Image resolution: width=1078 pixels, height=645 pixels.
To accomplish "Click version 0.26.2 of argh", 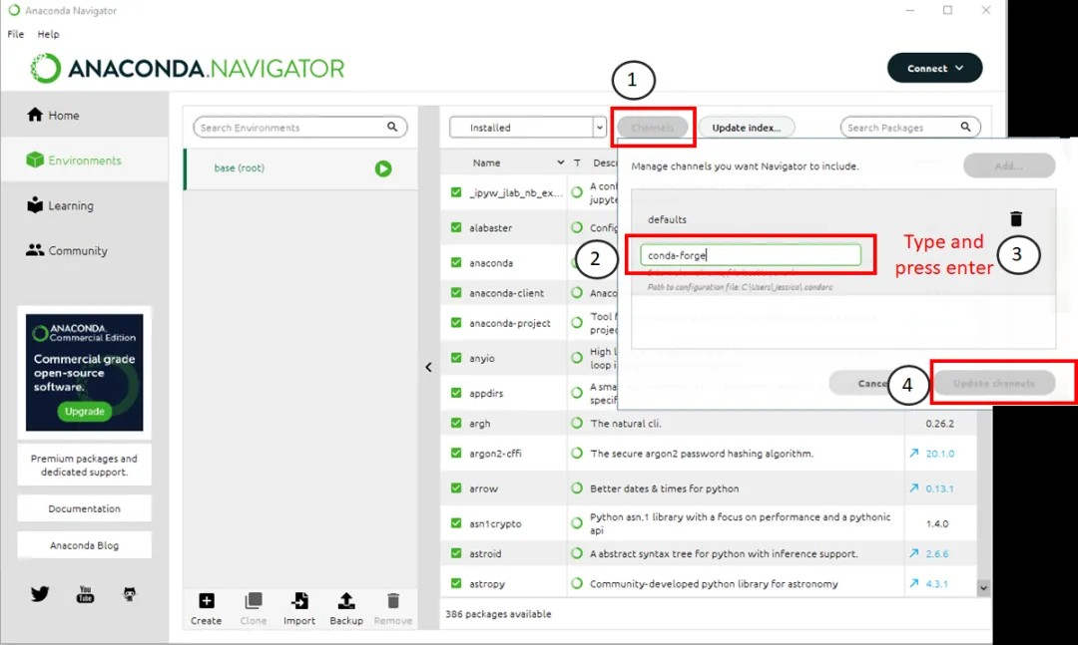I will (939, 423).
